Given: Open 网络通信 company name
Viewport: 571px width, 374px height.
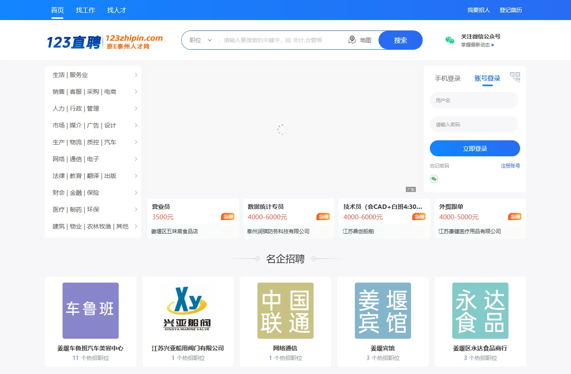Looking at the screenshot, I should (285, 348).
